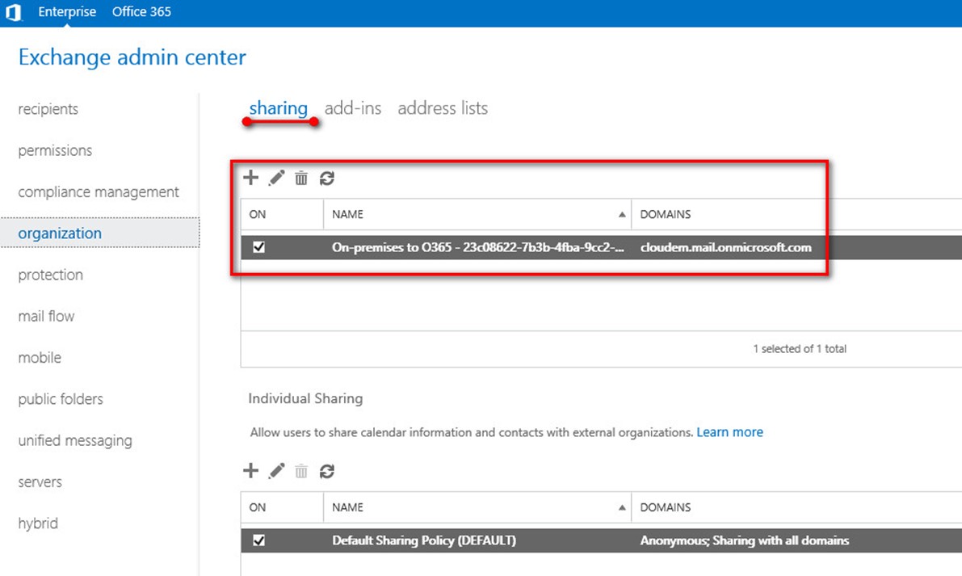This screenshot has height=576, width=962.
Task: Select Enterprise in the top bar
Action: pos(67,11)
